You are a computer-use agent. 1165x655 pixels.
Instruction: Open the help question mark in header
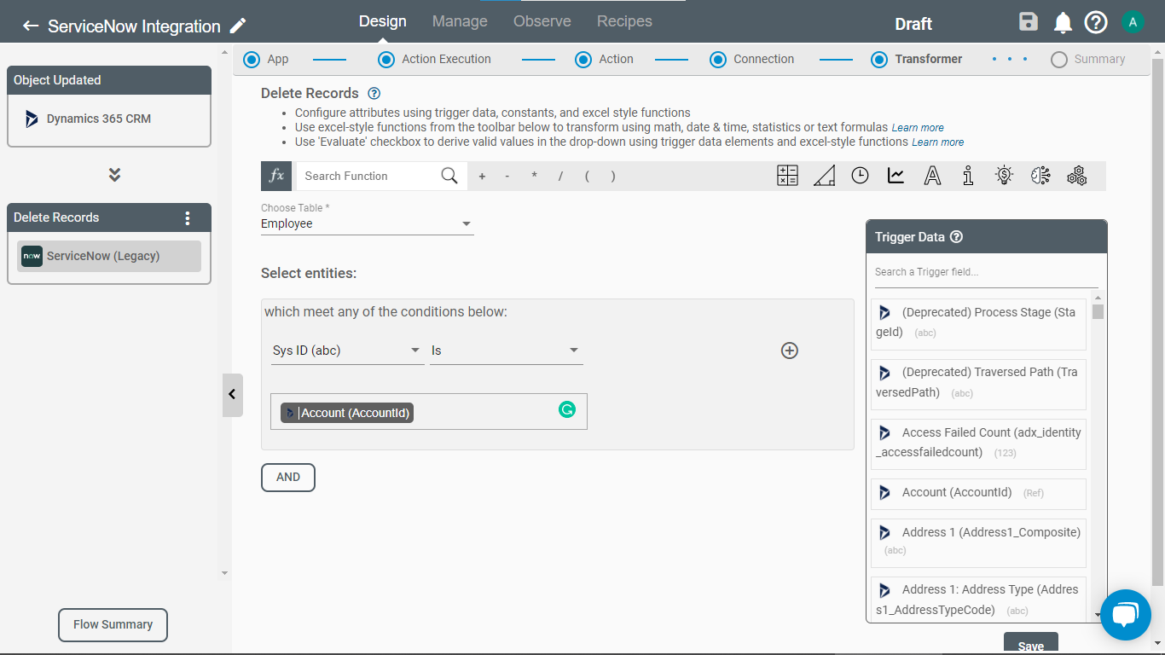(x=1096, y=22)
